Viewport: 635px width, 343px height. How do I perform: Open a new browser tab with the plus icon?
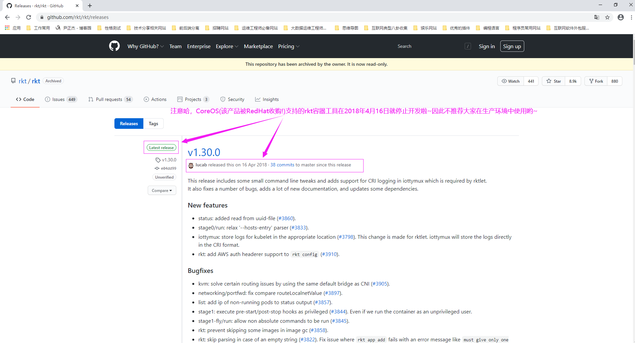[90, 6]
